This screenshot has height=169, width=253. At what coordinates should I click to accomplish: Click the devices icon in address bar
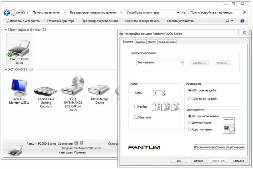point(23,12)
